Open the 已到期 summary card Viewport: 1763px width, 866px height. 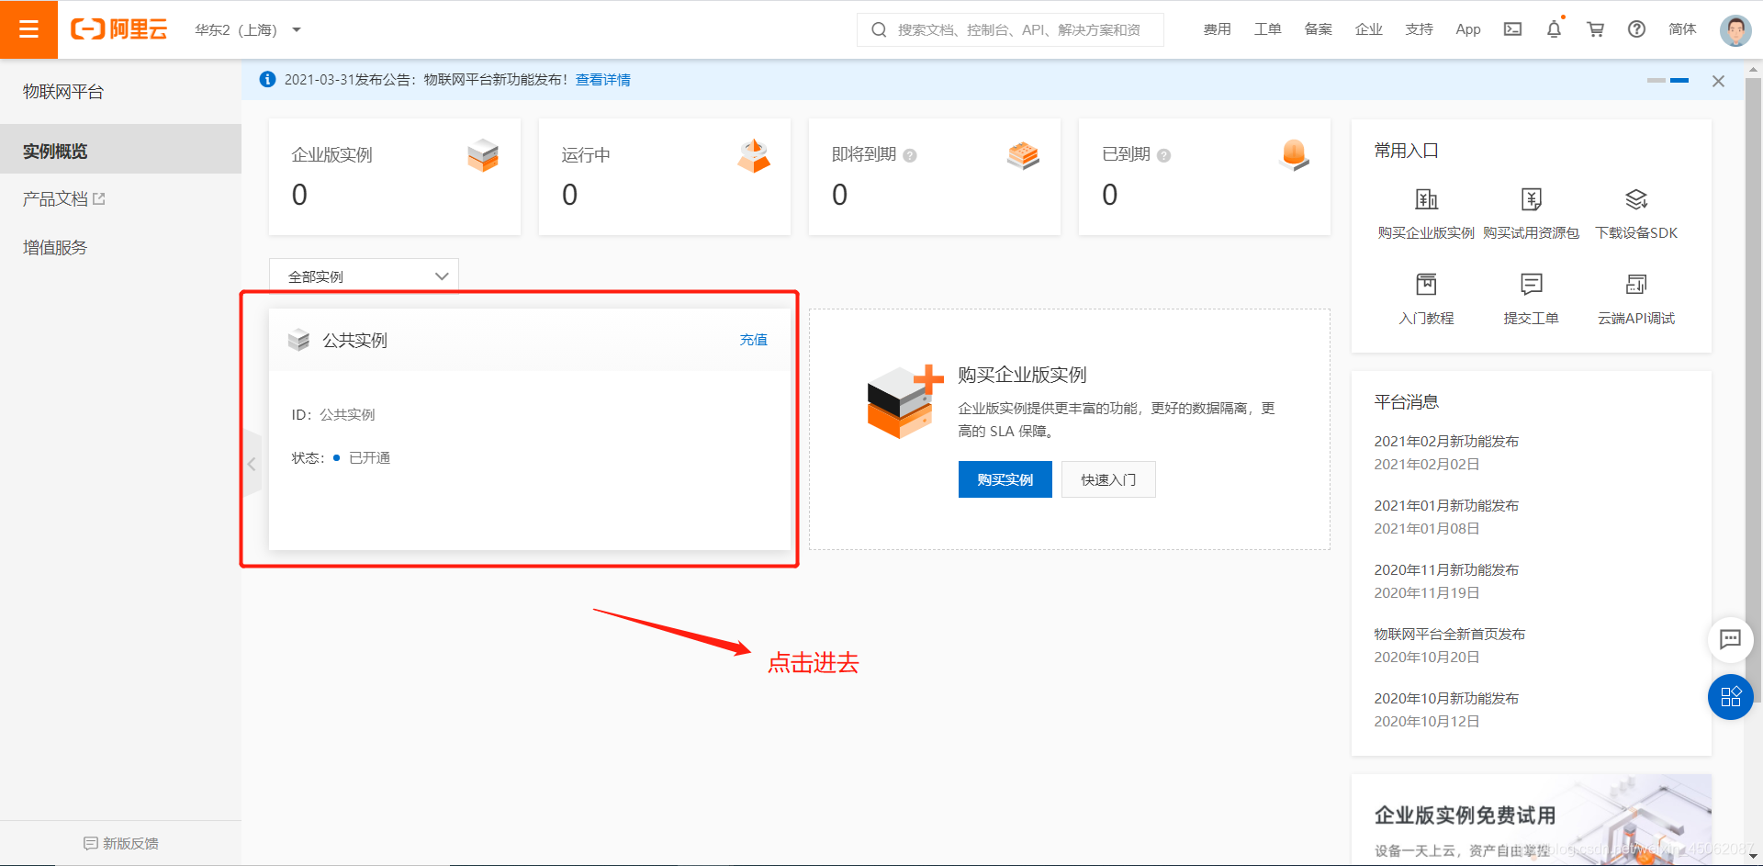click(1205, 176)
